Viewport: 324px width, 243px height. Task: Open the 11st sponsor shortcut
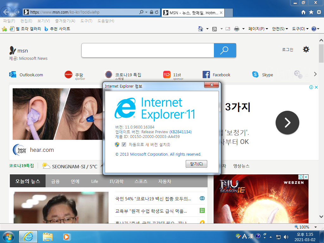pyautogui.click(x=173, y=75)
